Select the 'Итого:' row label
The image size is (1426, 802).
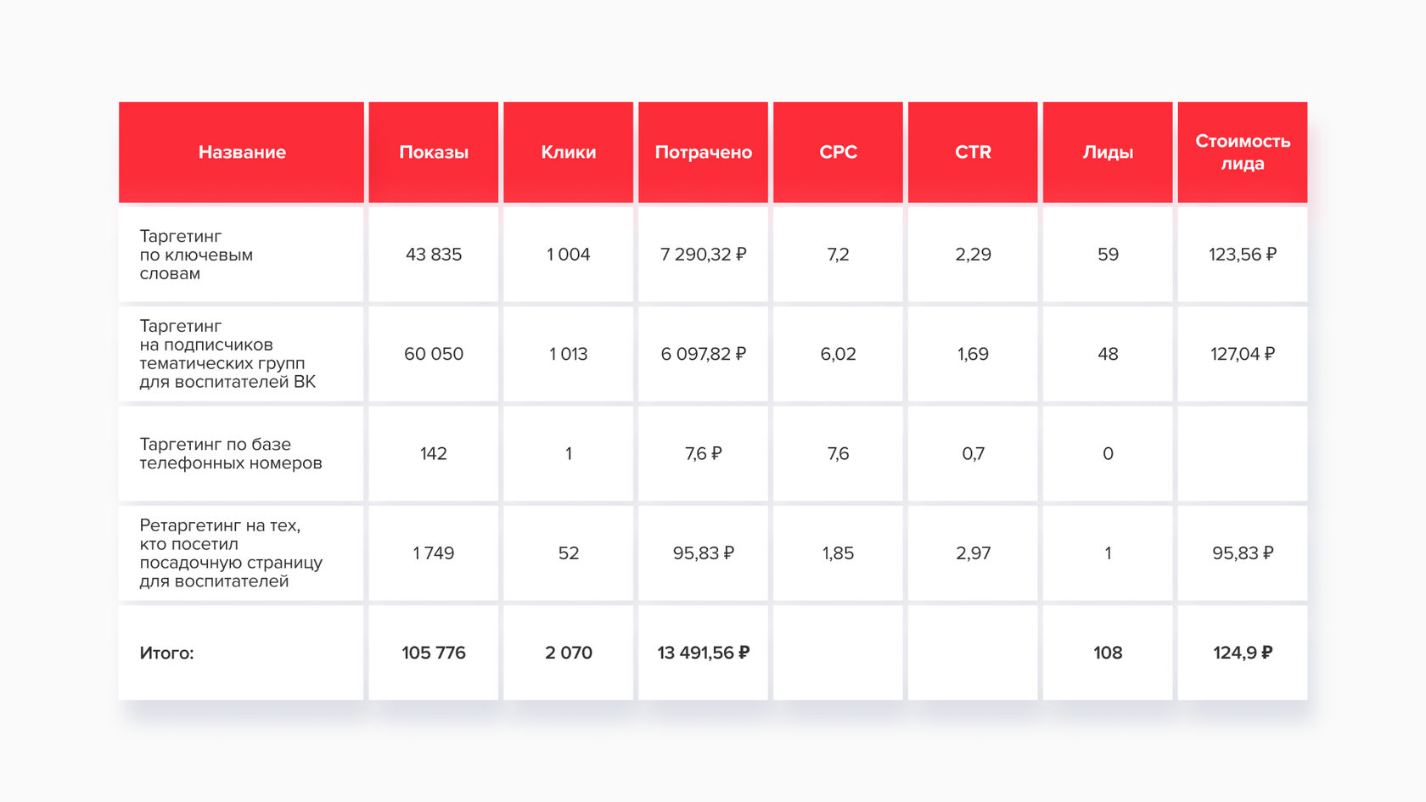pyautogui.click(x=166, y=653)
